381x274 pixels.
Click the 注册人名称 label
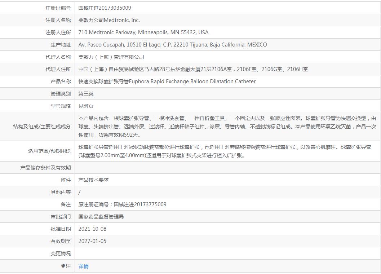(58, 20)
